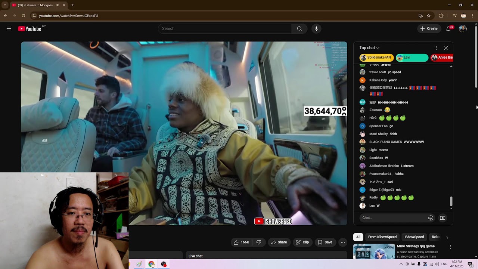478x269 pixels.
Task: Open a new browser tab
Action: coord(72,5)
